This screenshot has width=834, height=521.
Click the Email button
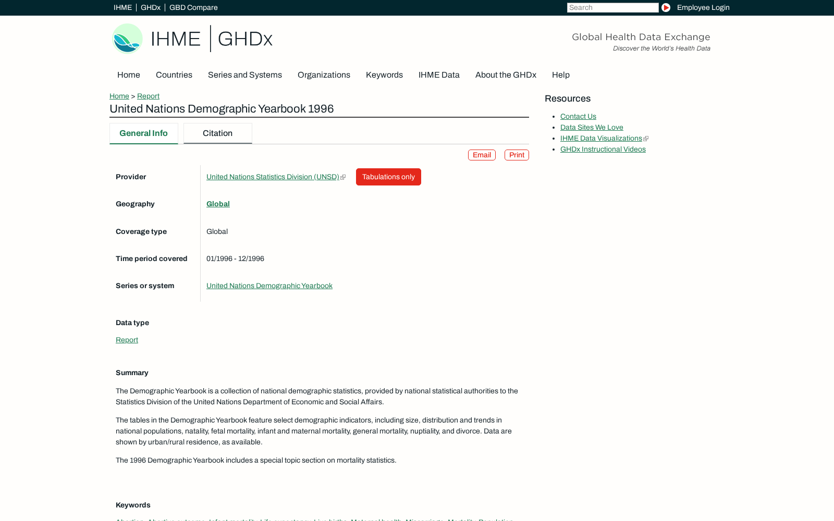pyautogui.click(x=482, y=155)
